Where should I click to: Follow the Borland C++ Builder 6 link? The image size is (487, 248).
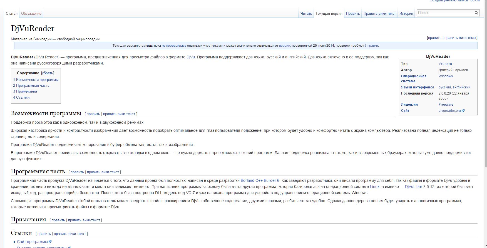pos(260,180)
